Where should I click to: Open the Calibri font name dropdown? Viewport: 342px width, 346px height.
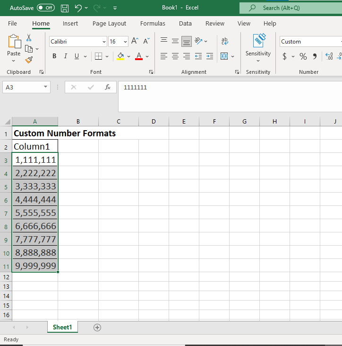(104, 42)
